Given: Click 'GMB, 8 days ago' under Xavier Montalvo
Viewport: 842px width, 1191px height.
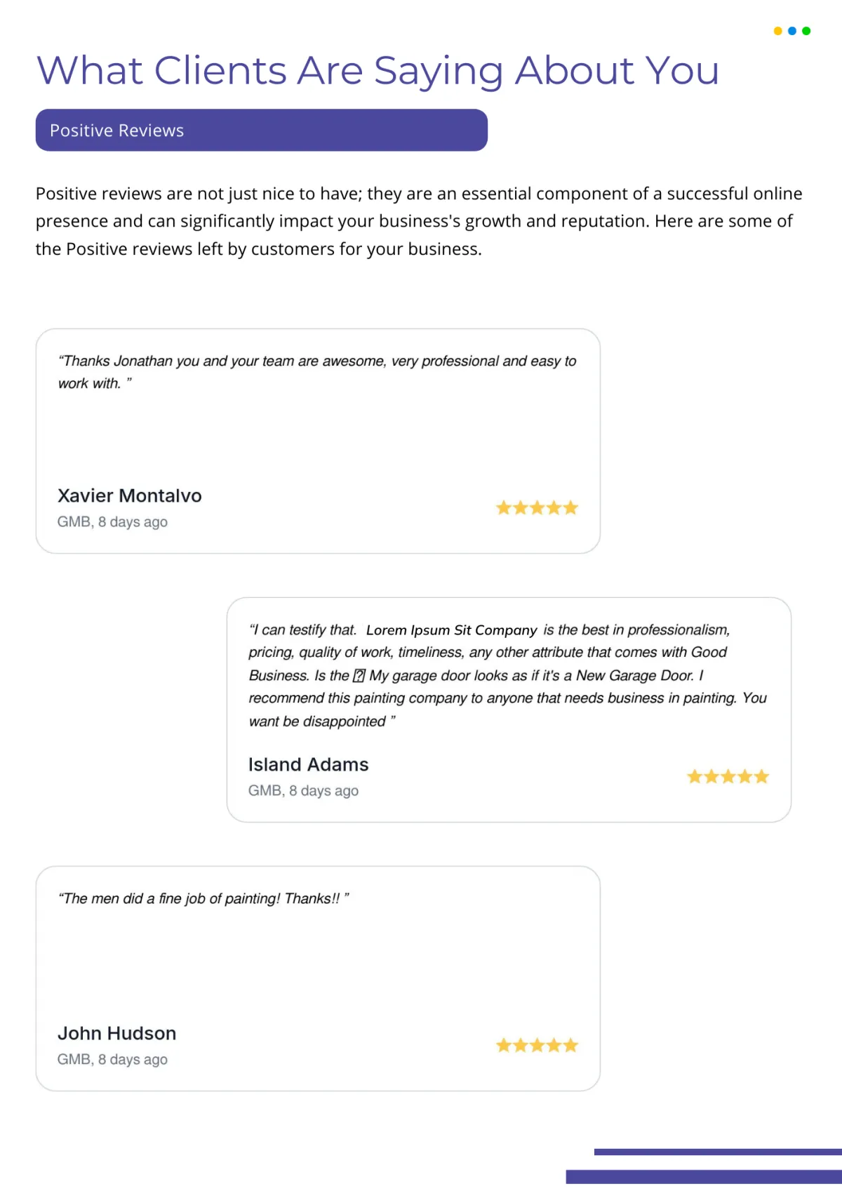Looking at the screenshot, I should [x=112, y=522].
